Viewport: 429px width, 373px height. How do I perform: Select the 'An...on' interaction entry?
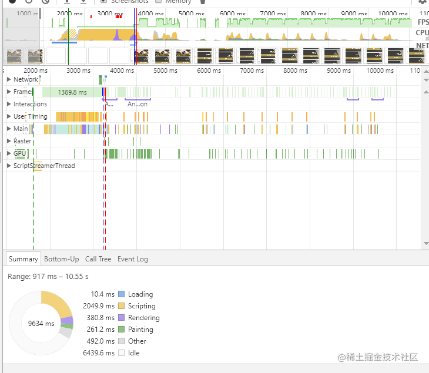138,104
